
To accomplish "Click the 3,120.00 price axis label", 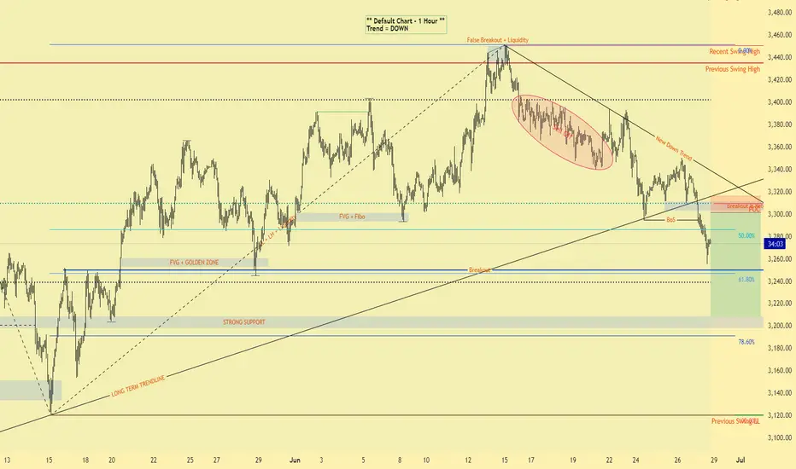I will [x=780, y=415].
